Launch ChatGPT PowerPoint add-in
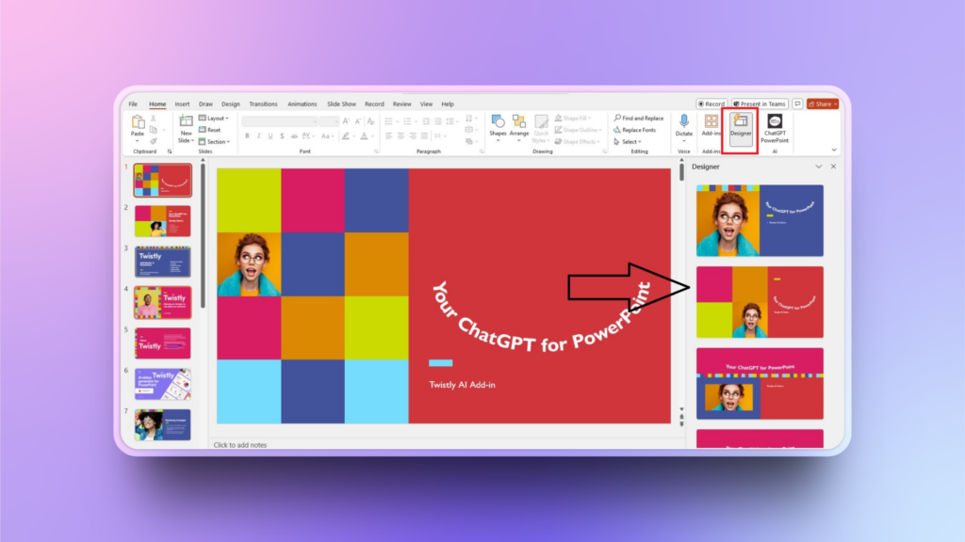Viewport: 965px width, 542px height. (x=775, y=128)
